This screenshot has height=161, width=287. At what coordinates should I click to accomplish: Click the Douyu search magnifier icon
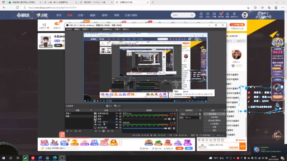coord(192,15)
